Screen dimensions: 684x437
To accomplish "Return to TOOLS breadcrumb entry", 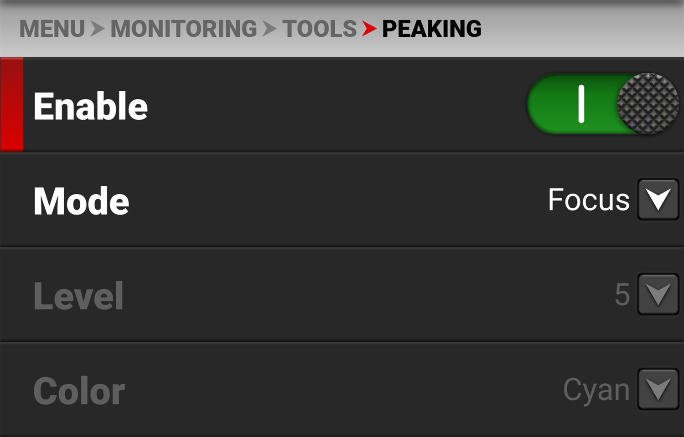I will pyautogui.click(x=319, y=29).
